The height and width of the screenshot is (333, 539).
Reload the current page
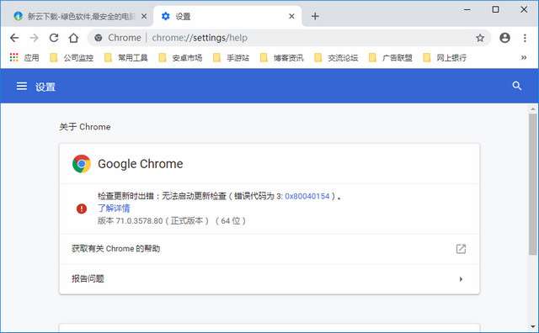tap(54, 38)
